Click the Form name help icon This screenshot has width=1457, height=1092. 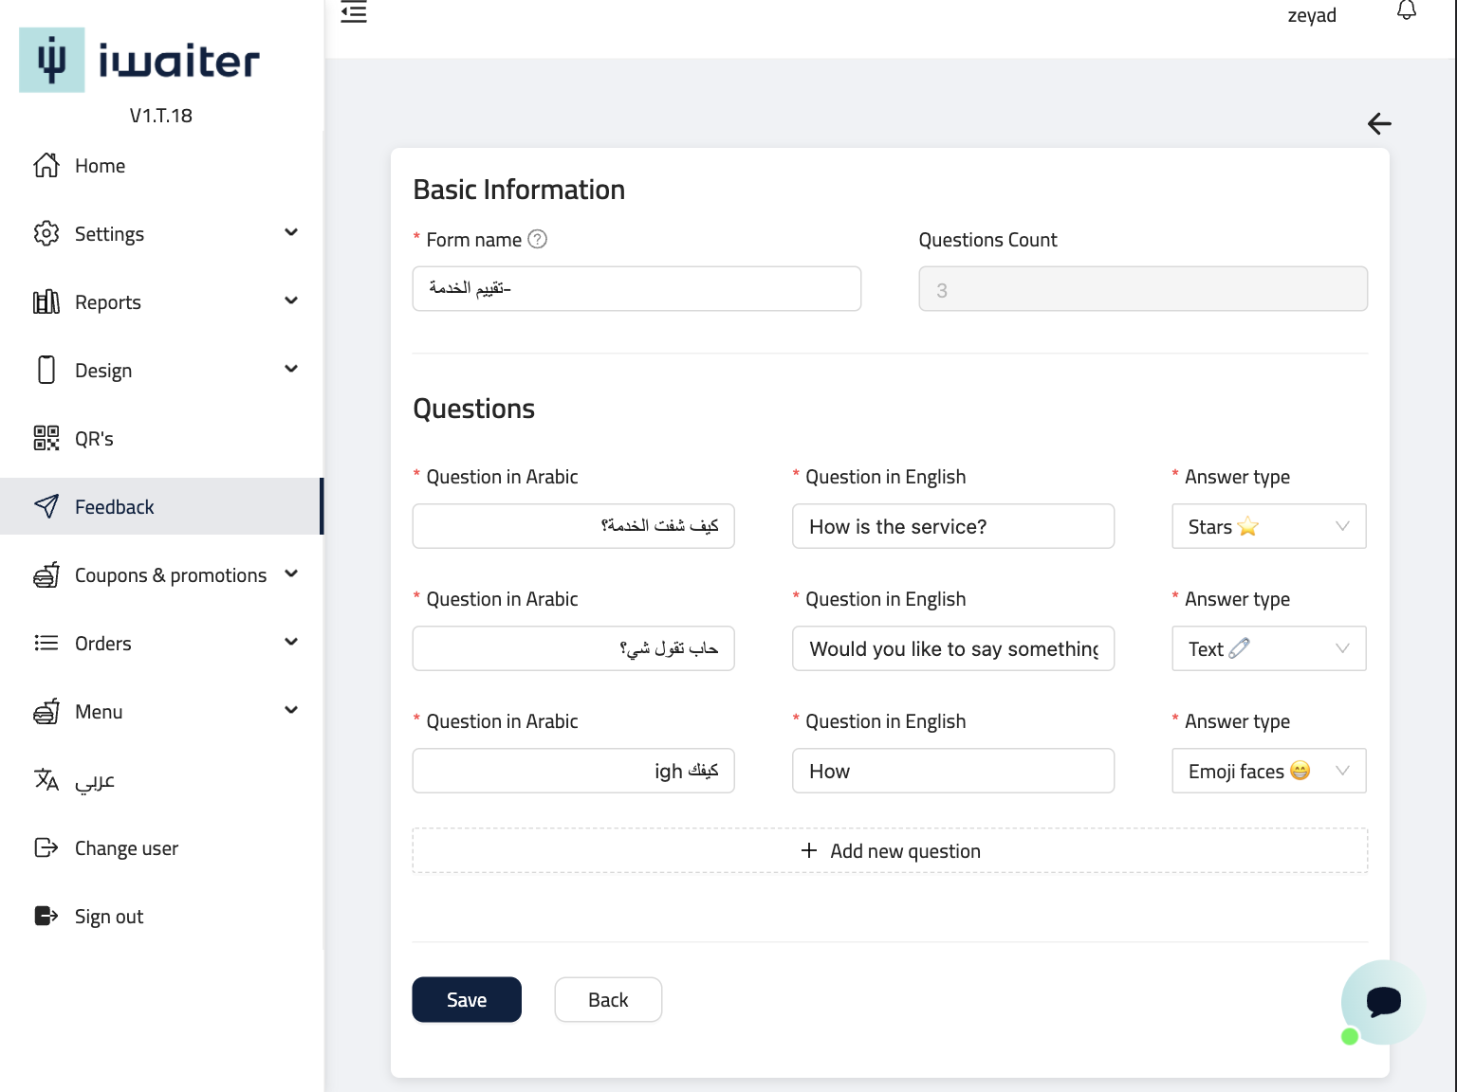pos(537,239)
